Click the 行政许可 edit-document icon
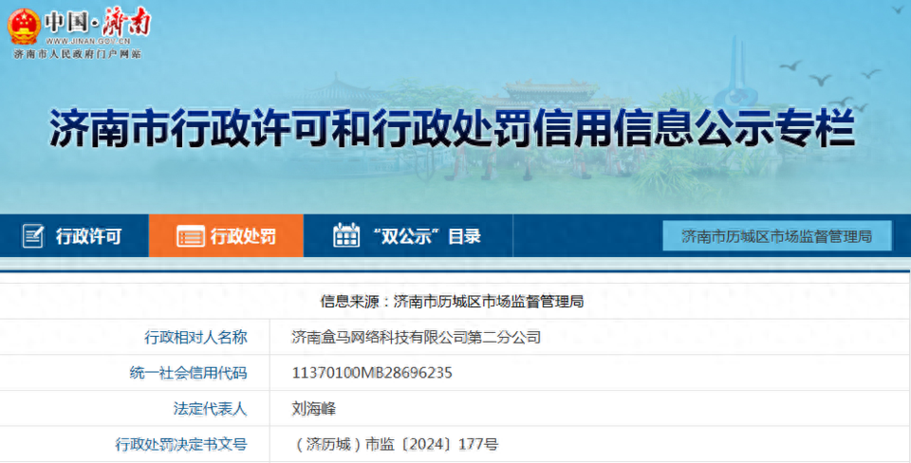This screenshot has height=463, width=911. click(x=33, y=236)
